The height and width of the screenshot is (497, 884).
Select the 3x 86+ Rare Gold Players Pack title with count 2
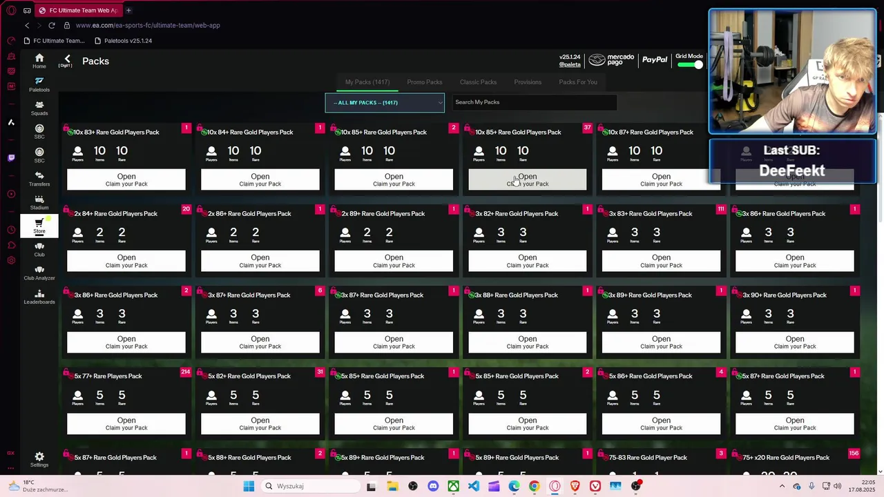(116, 295)
